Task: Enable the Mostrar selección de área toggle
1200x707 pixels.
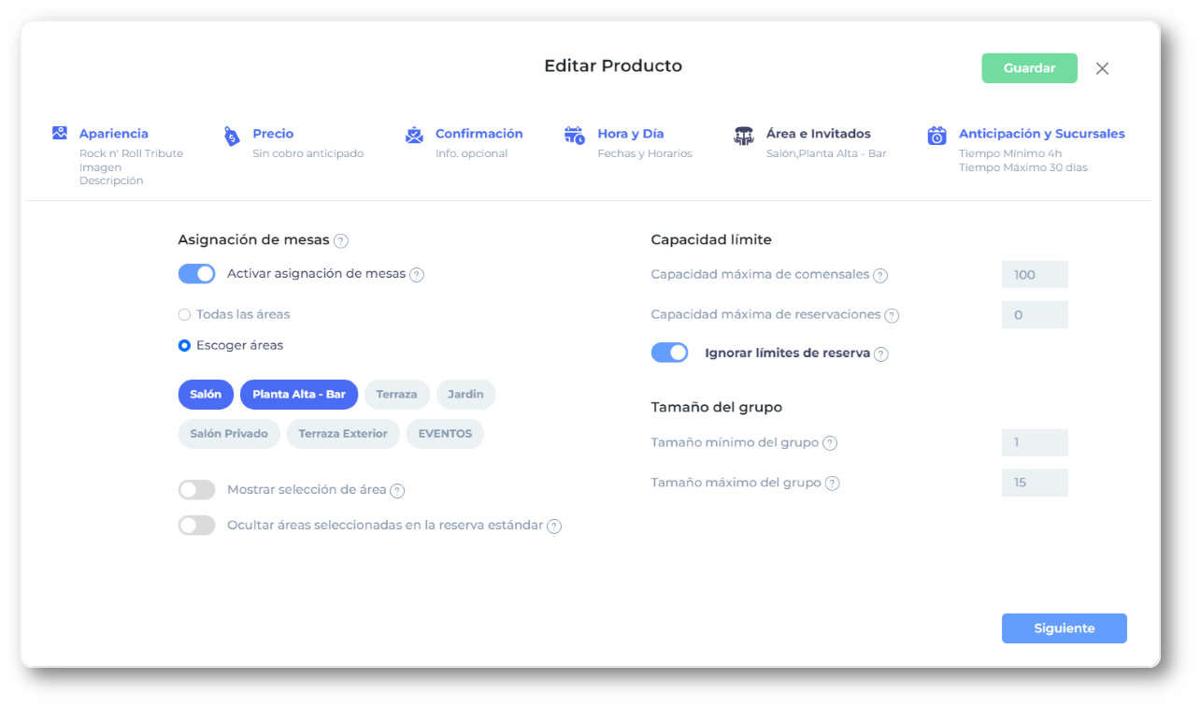Action: (197, 490)
